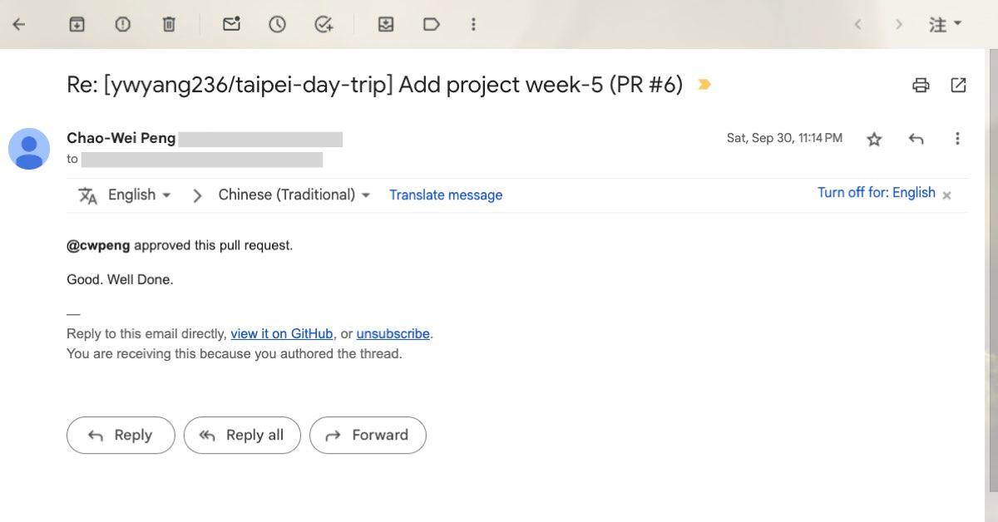Open the More options toolbar menu
Screen dimensions: 998x522
point(473,24)
